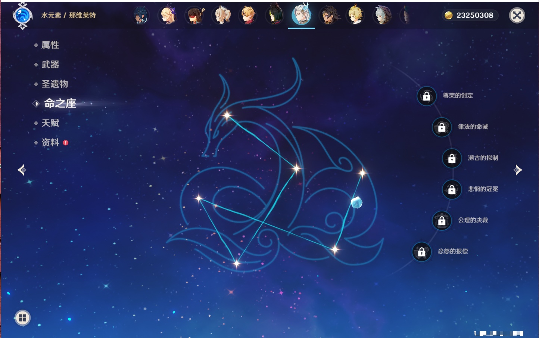This screenshot has width=539, height=338.
Task: Select the dark green-haired fox-eared avatar
Action: pos(275,16)
